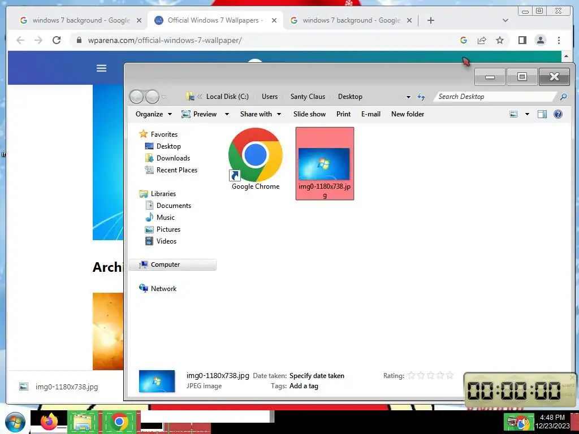Click the Chrome reload page icon
This screenshot has height=434, width=579.
(57, 40)
